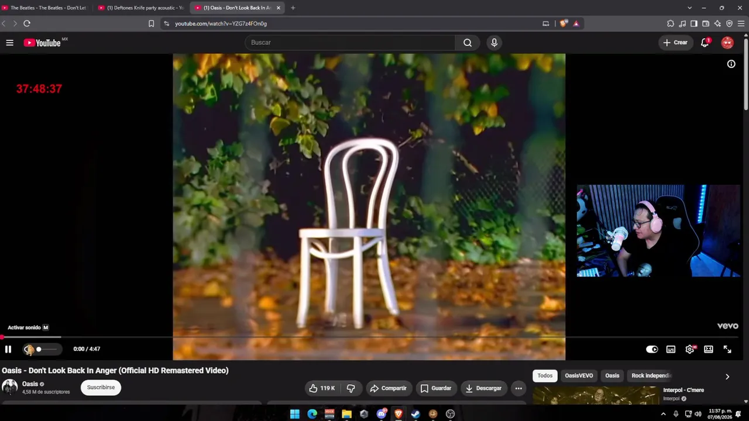
Task: Open the Oasis channel name link
Action: (30, 384)
